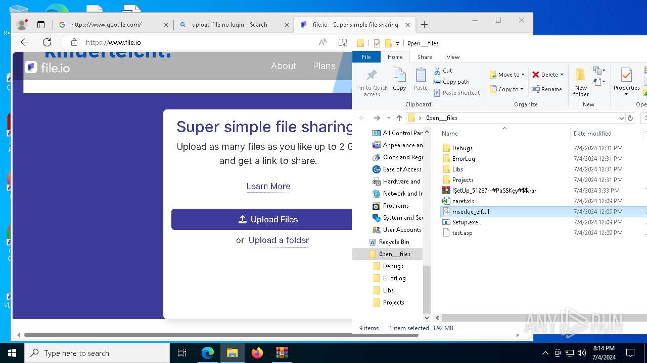The image size is (647, 363).
Task: Switch to upload file no login Search tab
Action: pyautogui.click(x=234, y=24)
